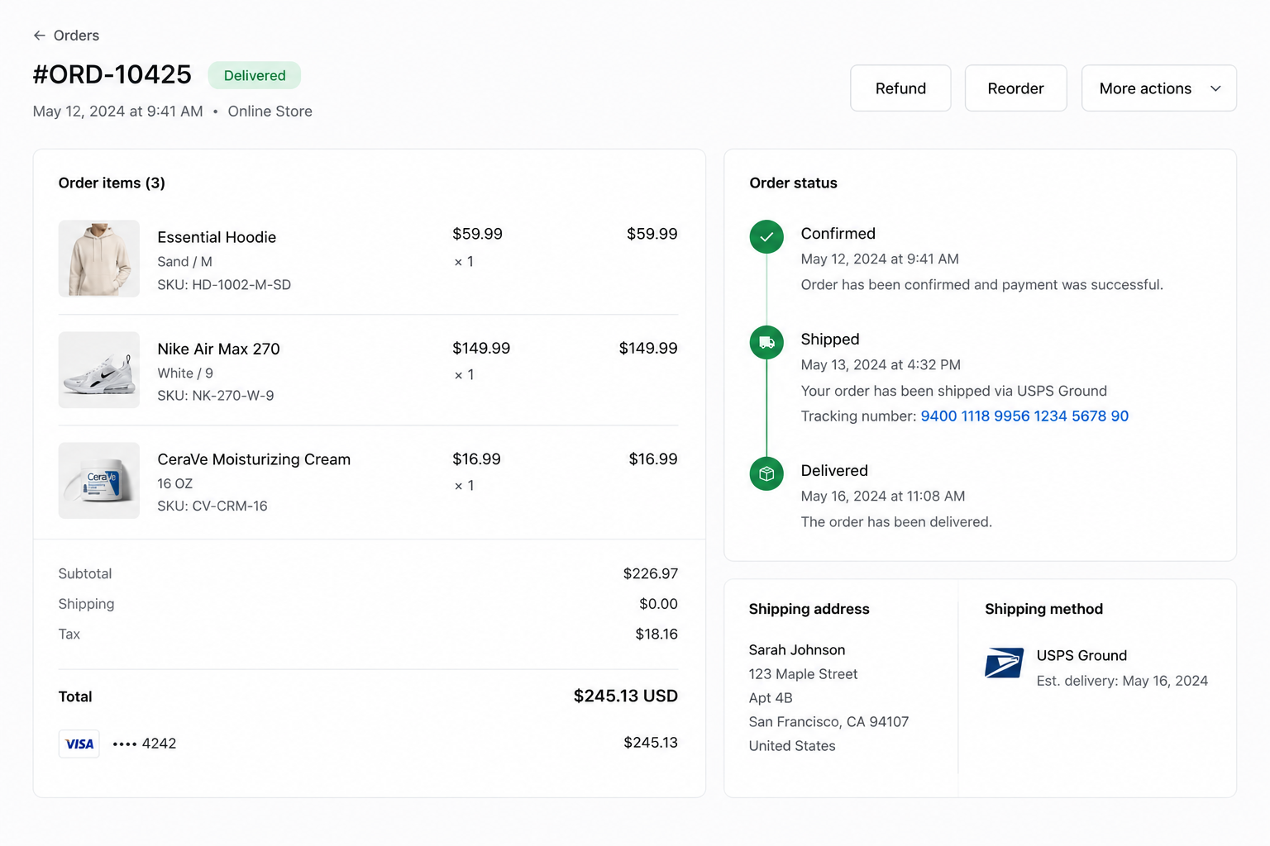This screenshot has width=1270, height=846.
Task: Go back to the Orders list
Action: click(66, 36)
